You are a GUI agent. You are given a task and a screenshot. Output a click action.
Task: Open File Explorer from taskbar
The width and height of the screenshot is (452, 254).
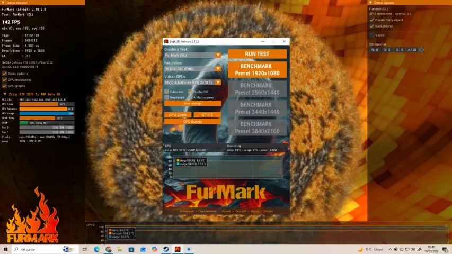(x=120, y=249)
